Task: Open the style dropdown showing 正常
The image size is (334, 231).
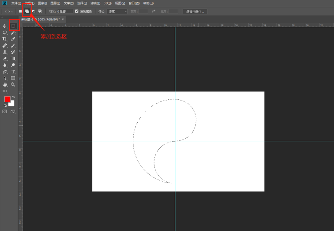Action: (x=117, y=11)
